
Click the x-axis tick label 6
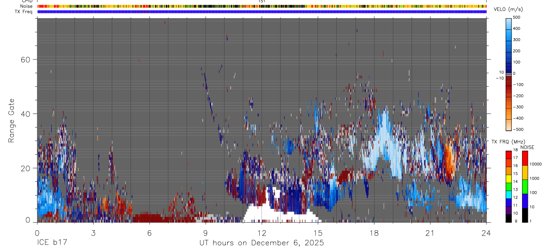tap(149, 233)
